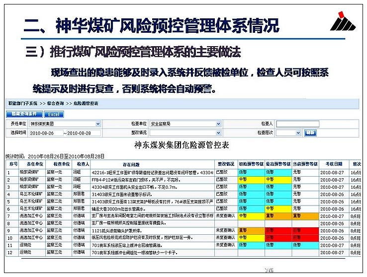The height and width of the screenshot is (277, 367).
Task: Click 职能部门子系统 in the breadcrumb
Action: click(23, 103)
